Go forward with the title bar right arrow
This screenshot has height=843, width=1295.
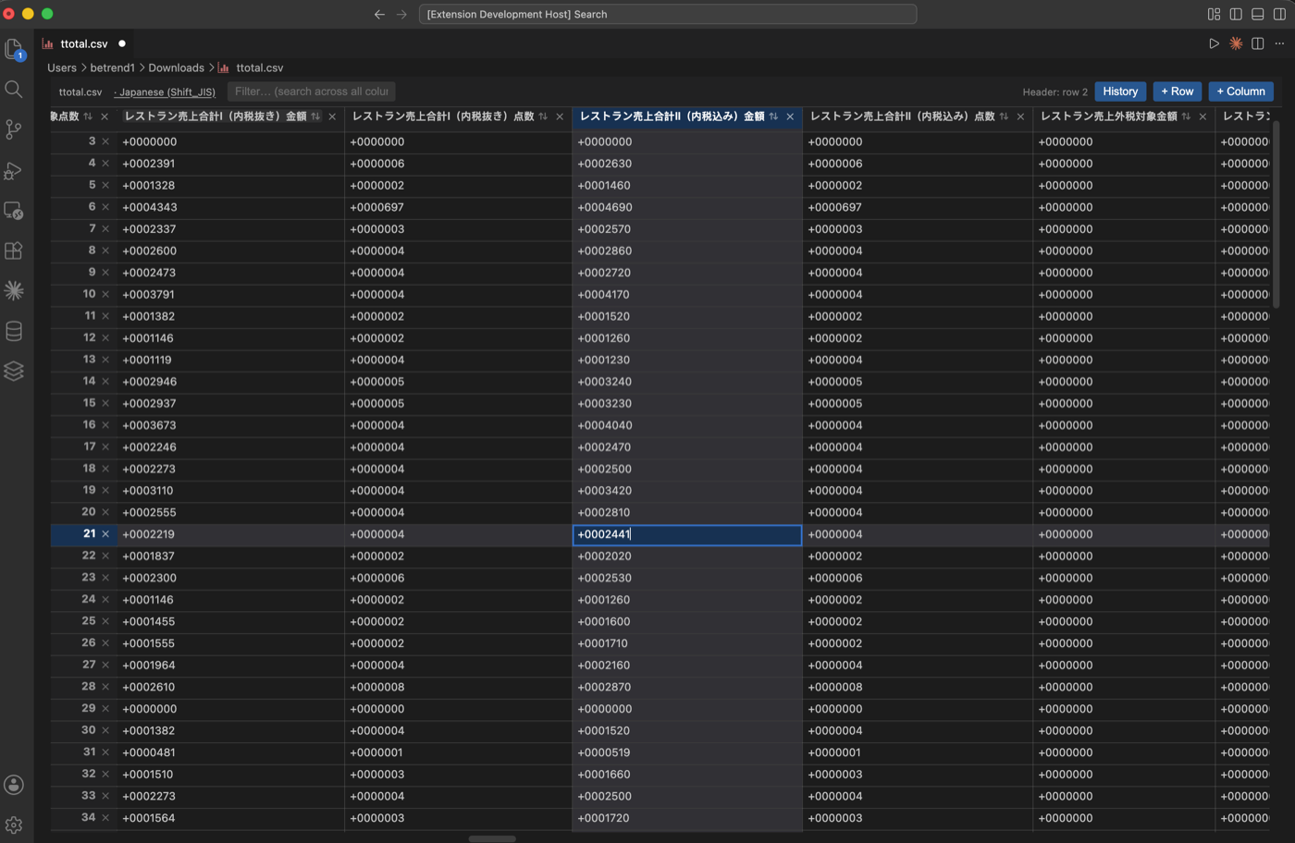pyautogui.click(x=401, y=14)
